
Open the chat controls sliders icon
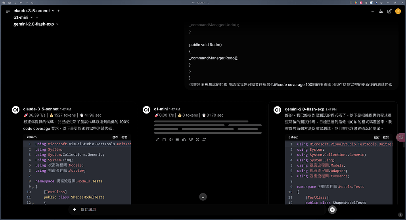(x=381, y=11)
